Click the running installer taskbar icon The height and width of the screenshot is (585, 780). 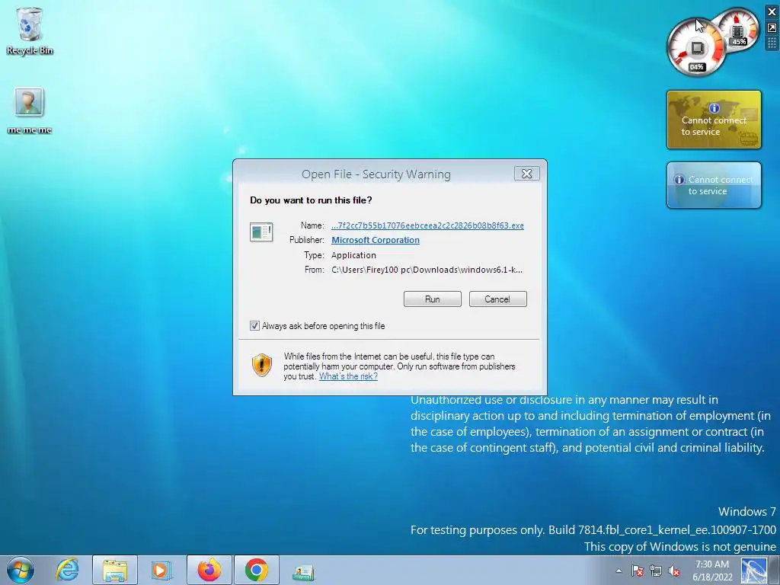click(303, 572)
